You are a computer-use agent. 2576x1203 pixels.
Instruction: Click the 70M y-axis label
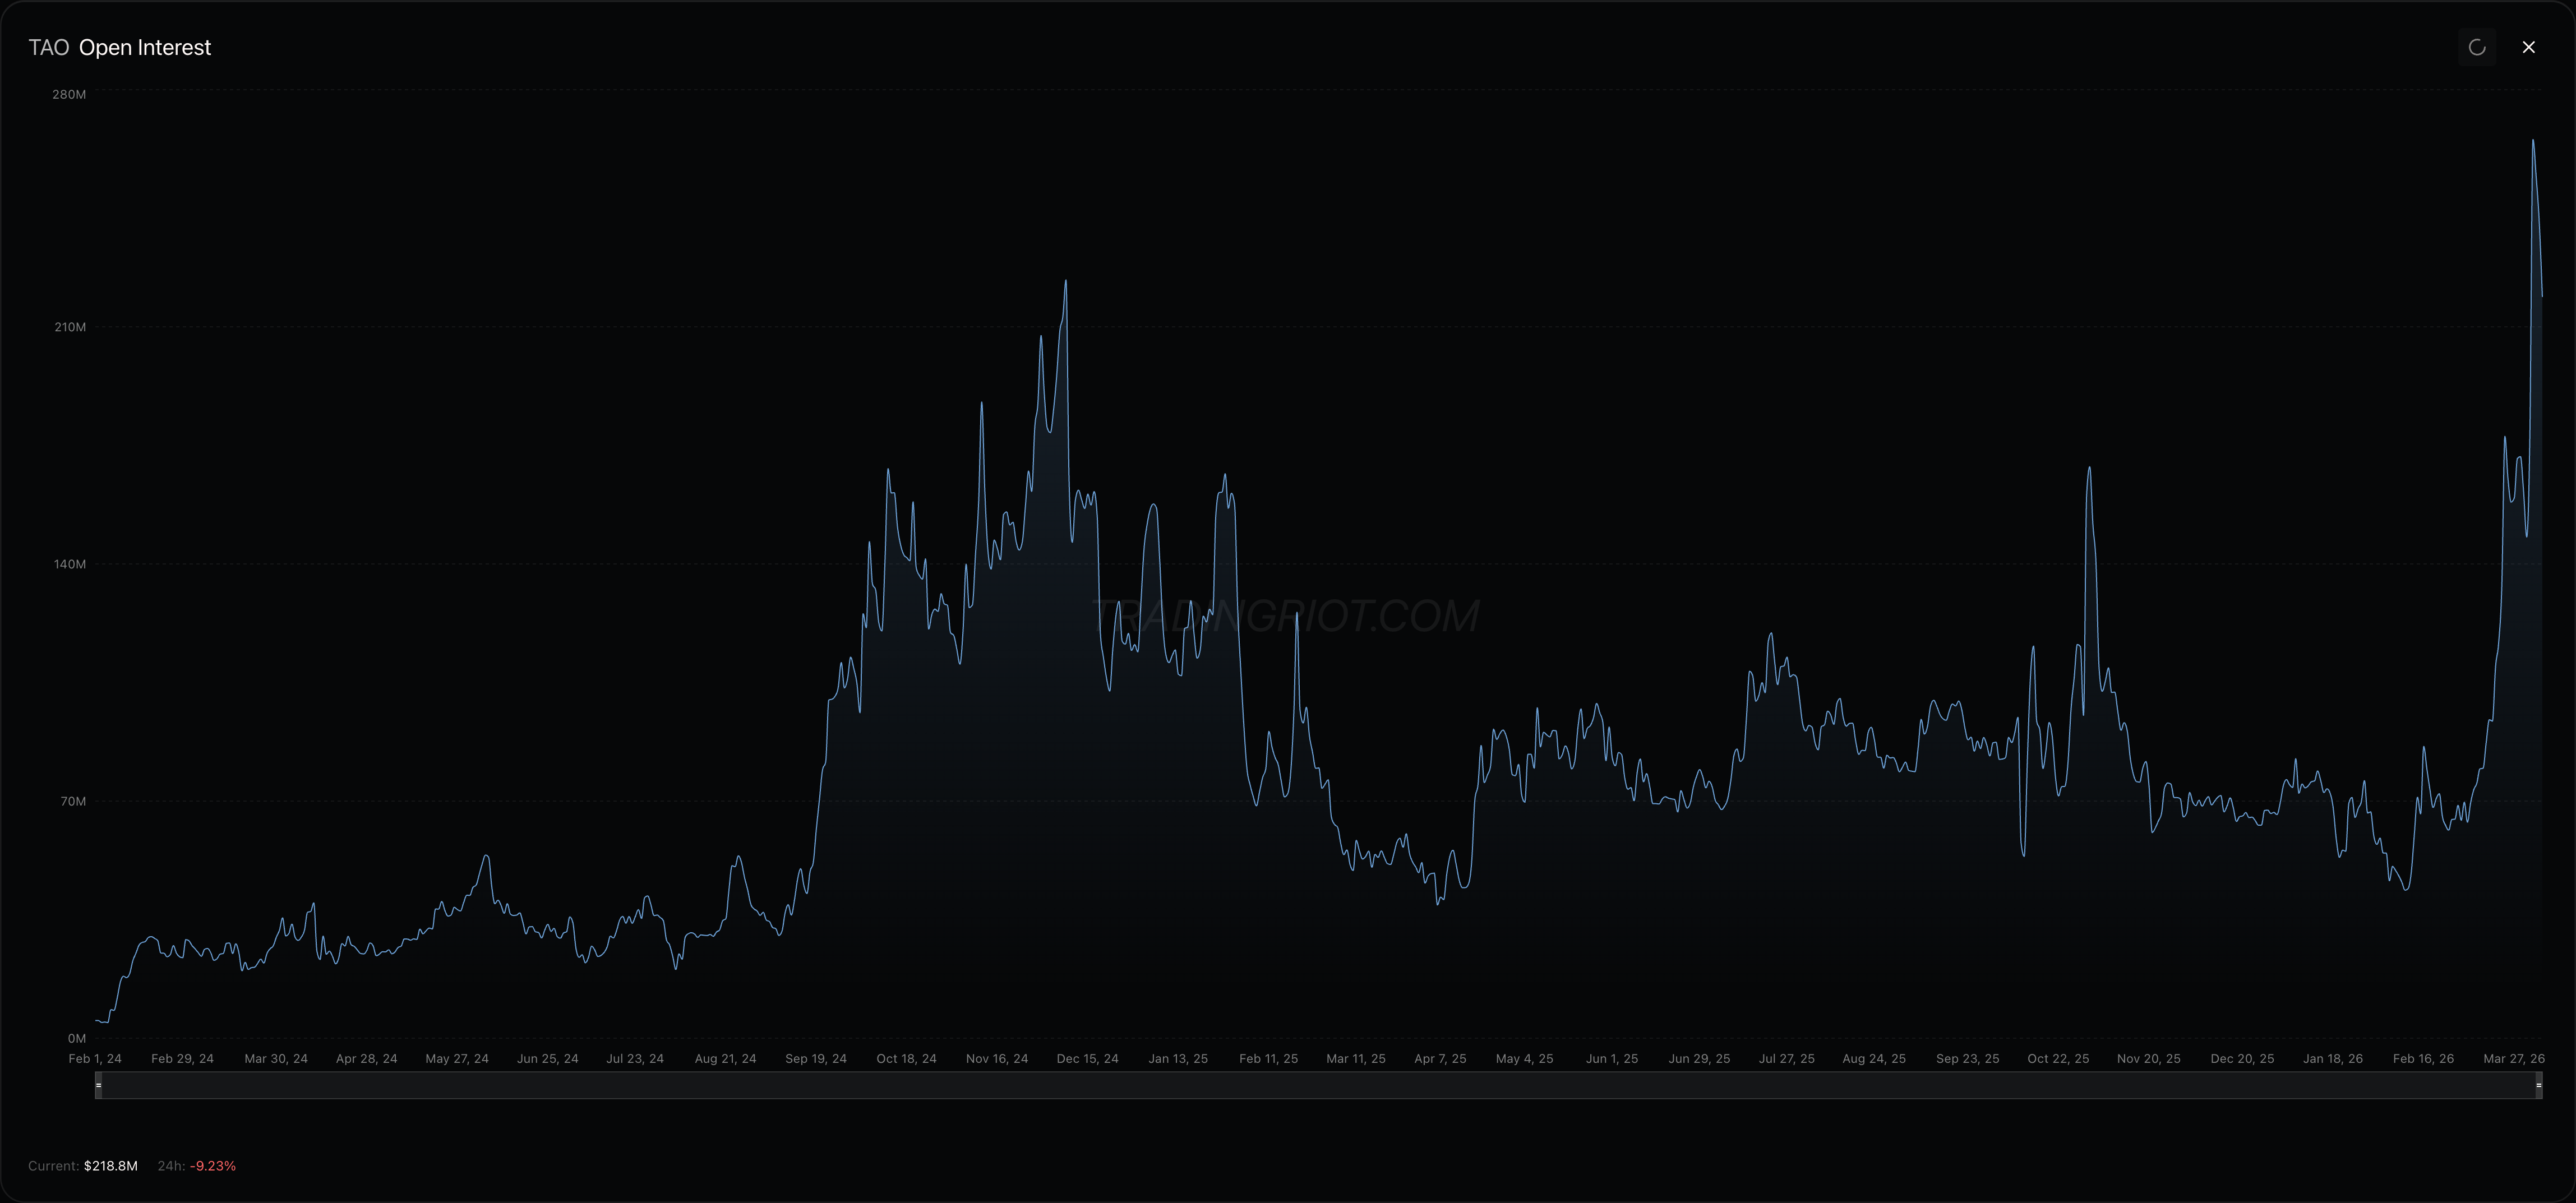pos(73,801)
